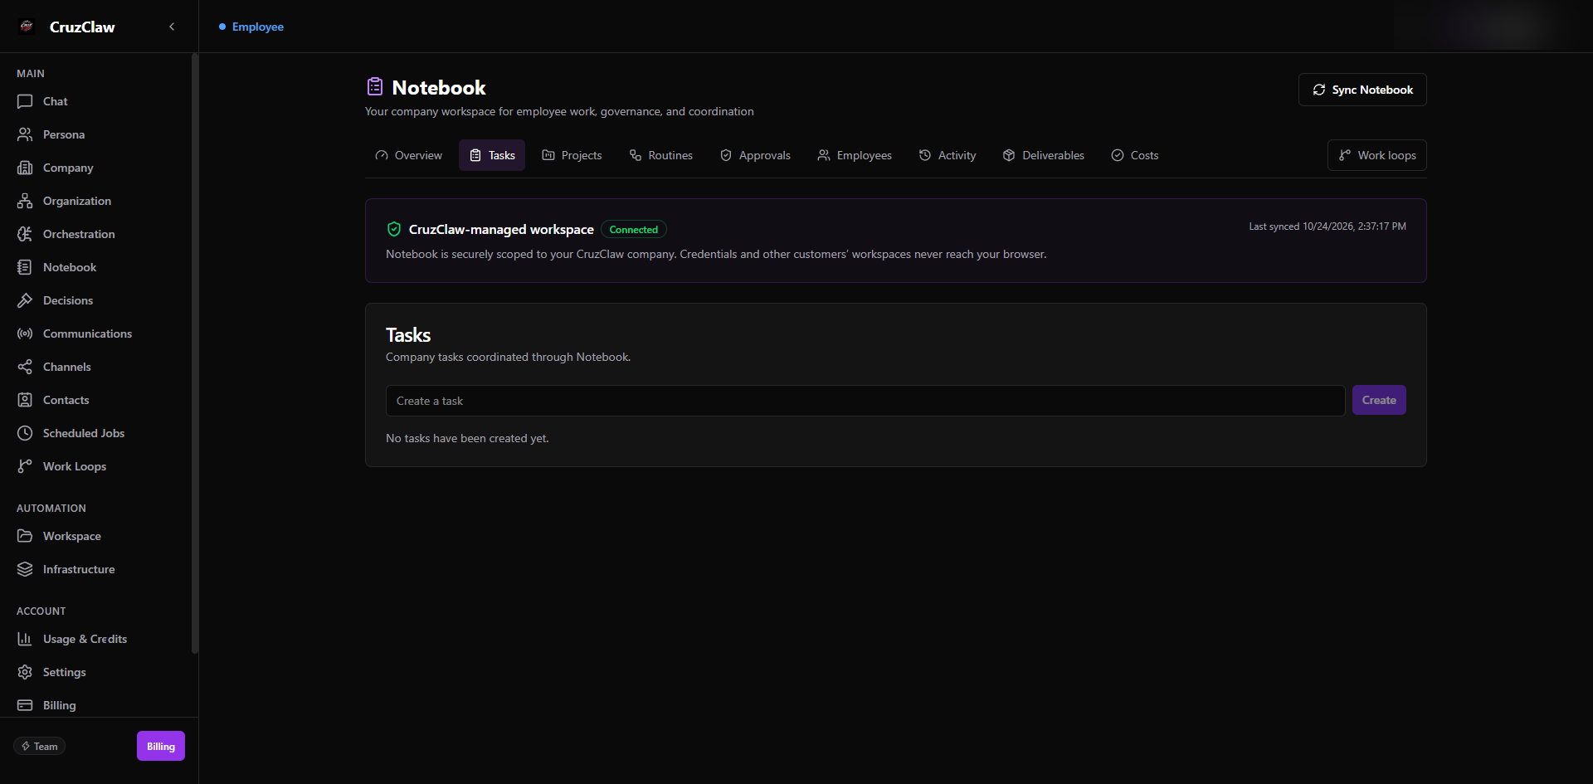Open the Company building icon

pos(25,168)
